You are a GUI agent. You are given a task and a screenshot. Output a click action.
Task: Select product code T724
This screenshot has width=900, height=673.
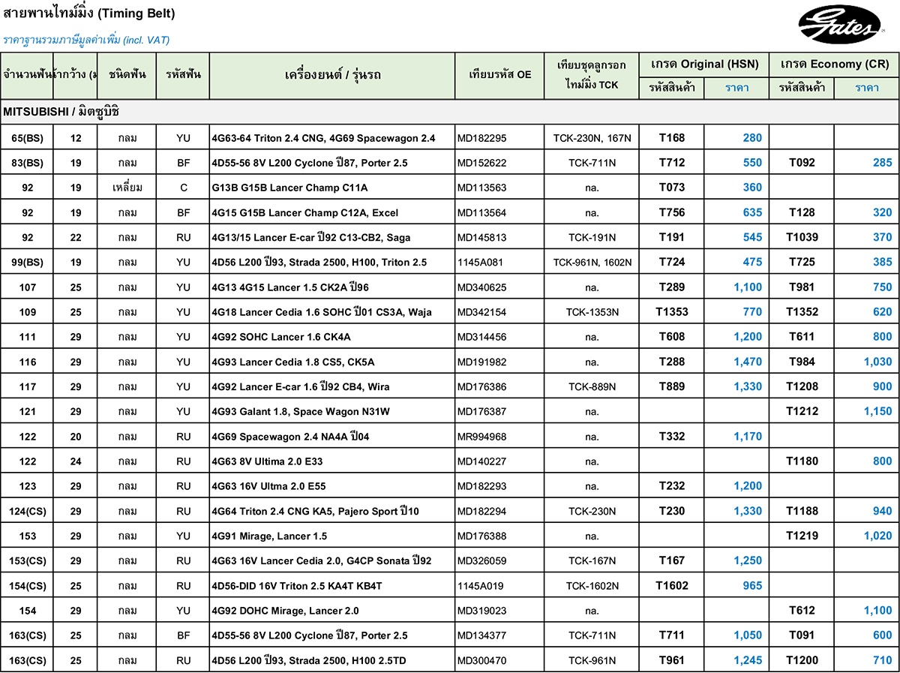coord(672,262)
